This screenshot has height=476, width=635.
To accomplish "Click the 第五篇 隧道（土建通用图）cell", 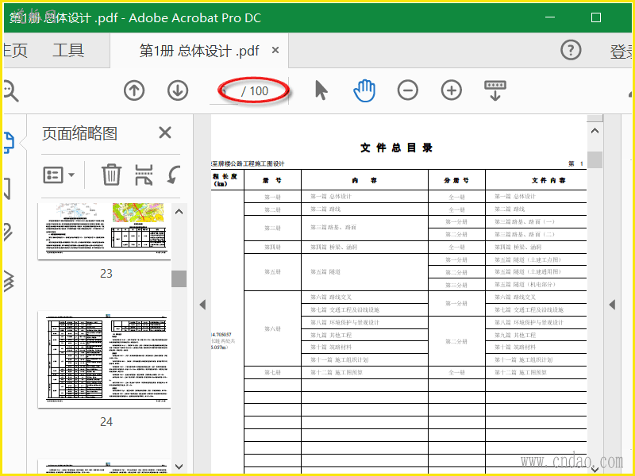I will [537, 272].
